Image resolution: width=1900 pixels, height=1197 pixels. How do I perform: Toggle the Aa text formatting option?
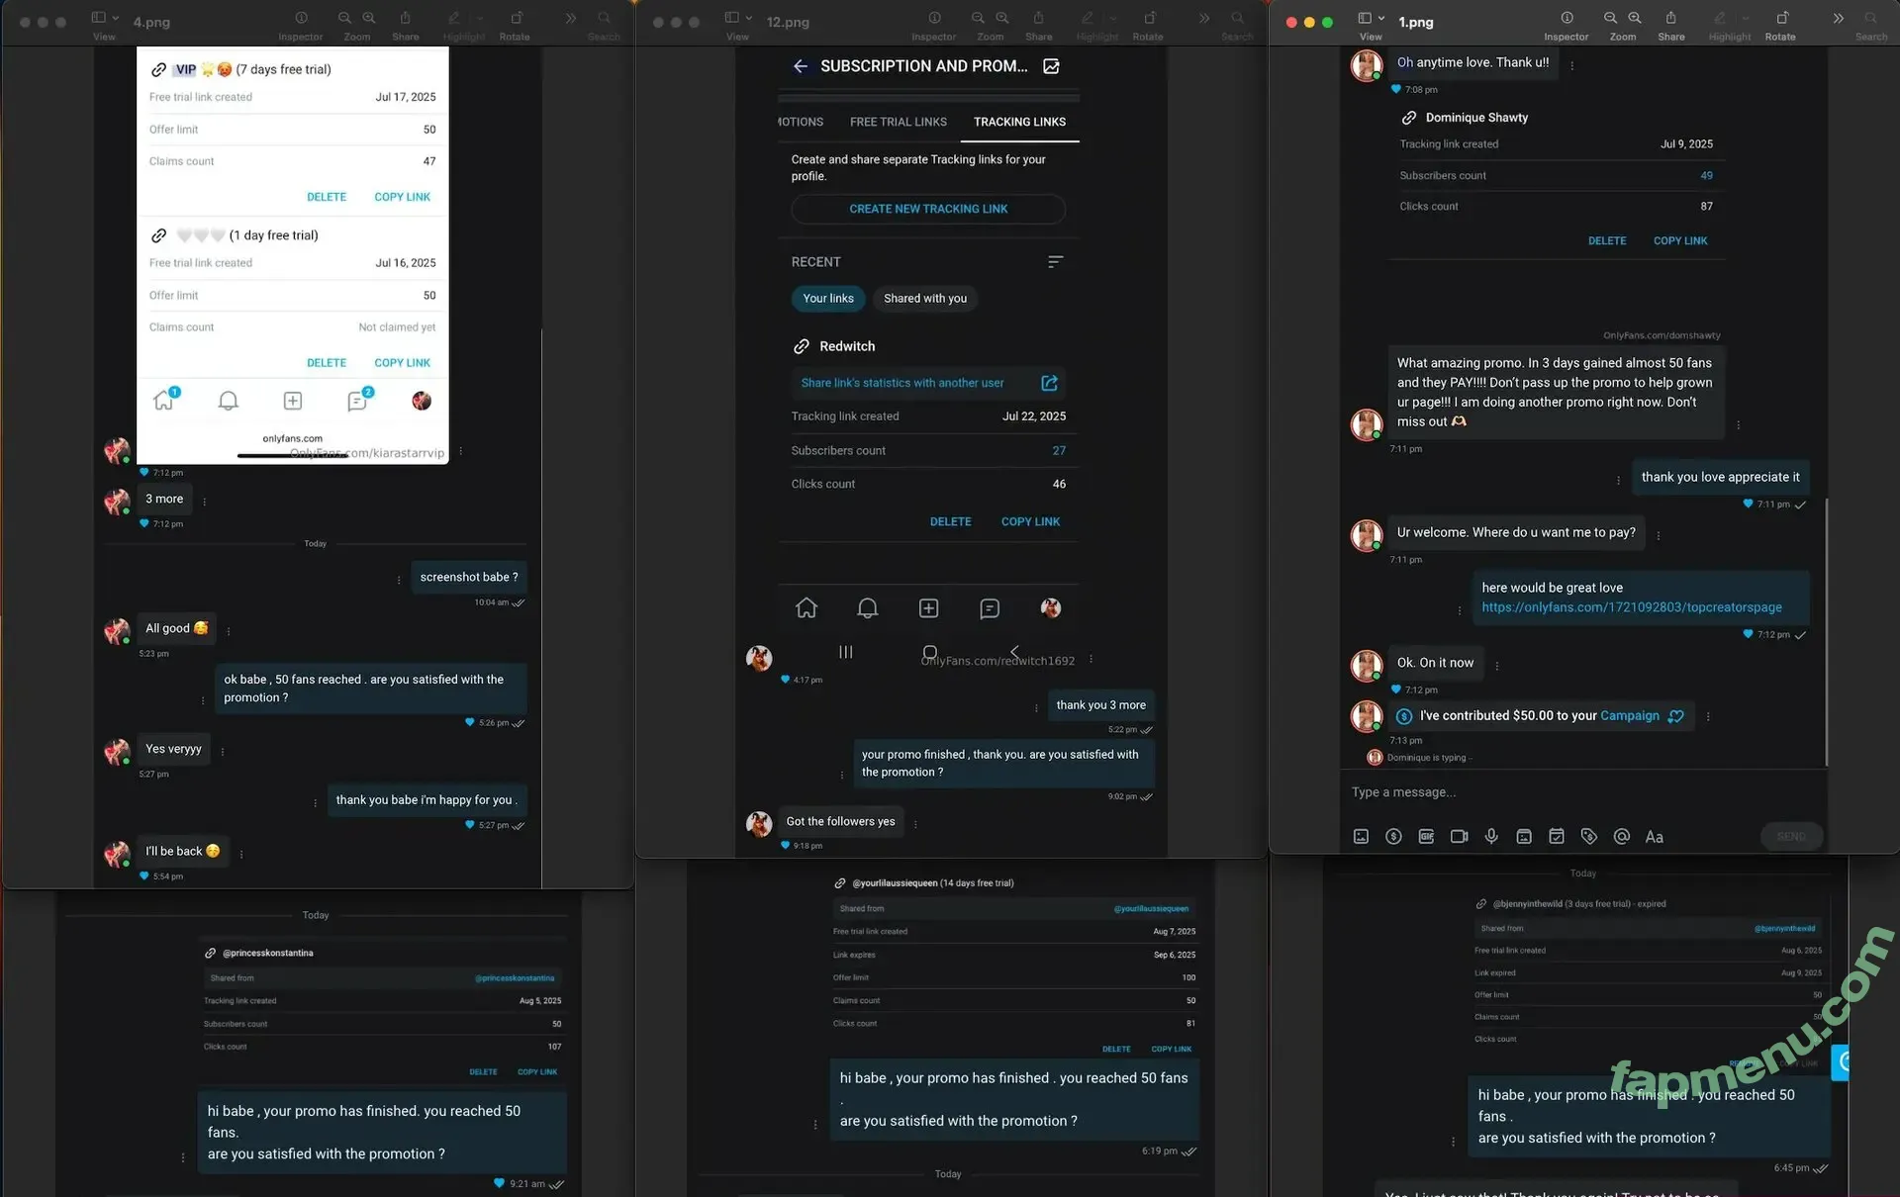[x=1654, y=837]
